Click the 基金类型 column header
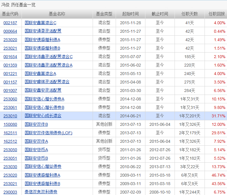 point(104,14)
